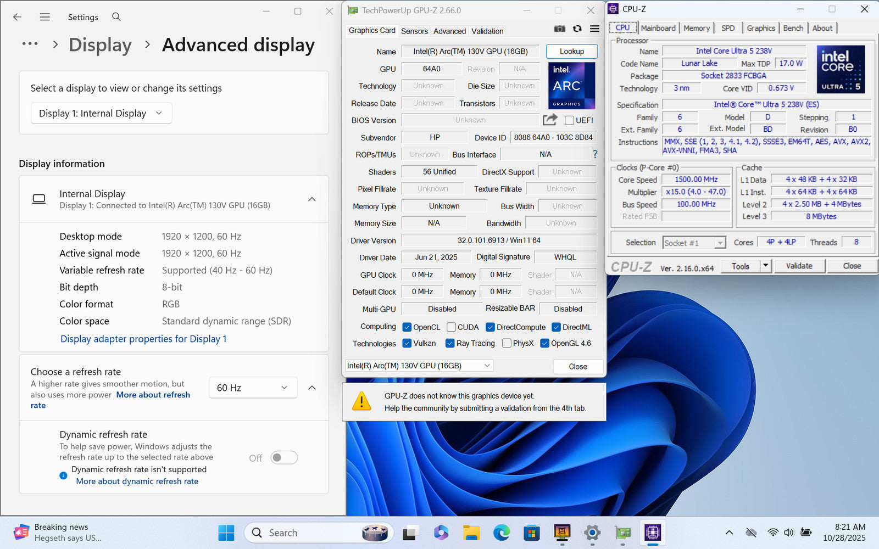Enable the CUDA checkbox in GPU-Z
This screenshot has height=549, width=879.
point(452,327)
